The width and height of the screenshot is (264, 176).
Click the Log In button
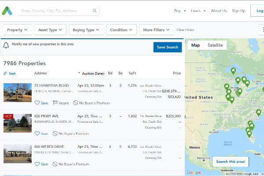[x=257, y=11]
